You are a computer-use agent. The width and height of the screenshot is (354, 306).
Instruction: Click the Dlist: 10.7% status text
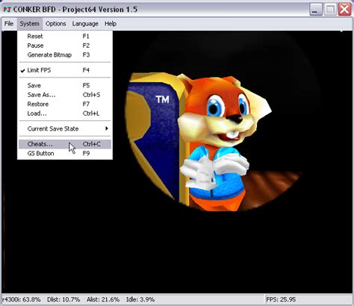[x=63, y=299]
